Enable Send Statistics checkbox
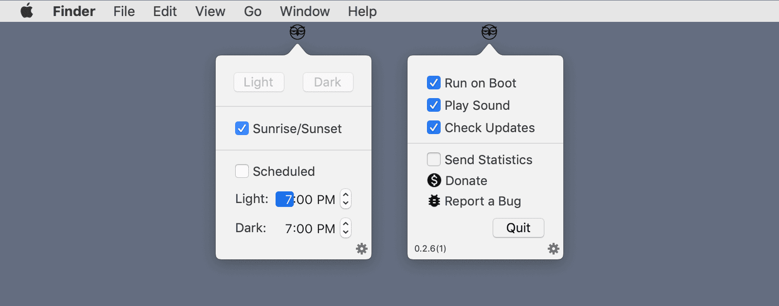Viewport: 779px width, 306px height. coord(434,159)
